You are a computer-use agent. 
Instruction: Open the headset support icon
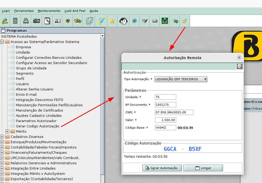[x=123, y=21]
